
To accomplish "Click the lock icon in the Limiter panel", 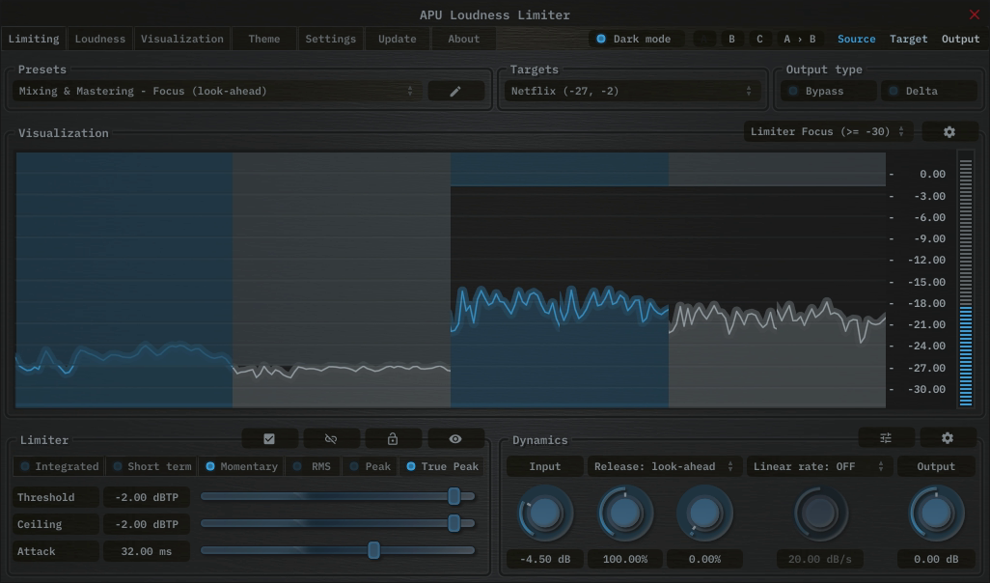I will pos(394,437).
